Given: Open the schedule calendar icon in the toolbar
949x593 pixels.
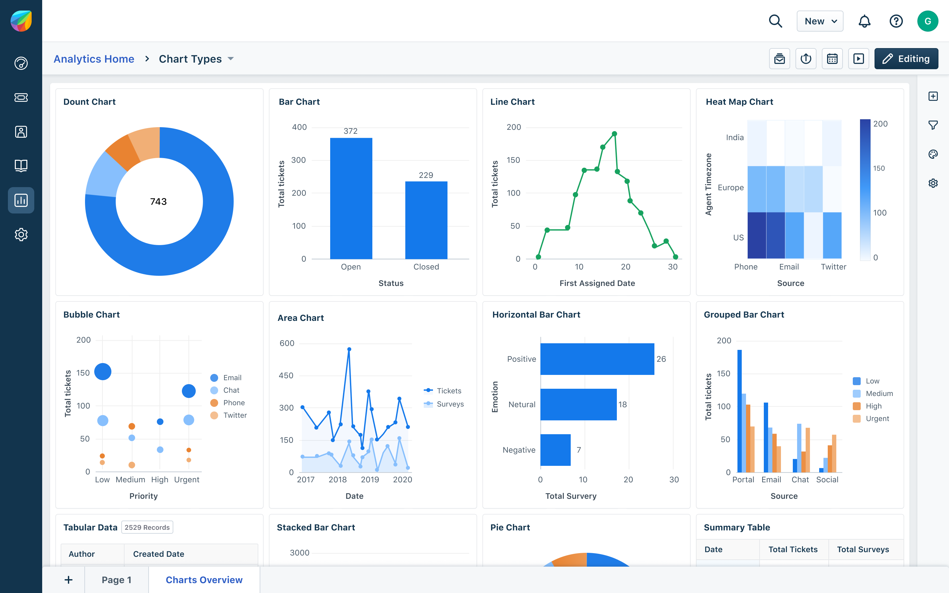Looking at the screenshot, I should coord(832,58).
